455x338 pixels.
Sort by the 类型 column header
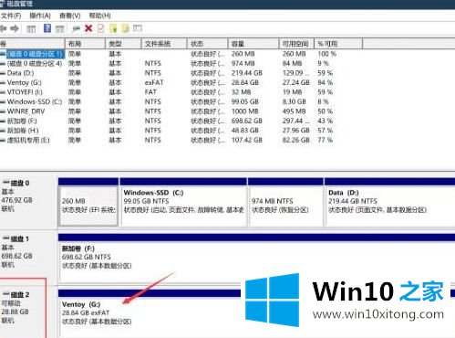123,44
